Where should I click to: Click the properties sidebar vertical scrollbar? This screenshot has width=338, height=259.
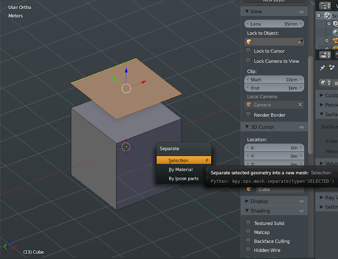[x=311, y=105]
